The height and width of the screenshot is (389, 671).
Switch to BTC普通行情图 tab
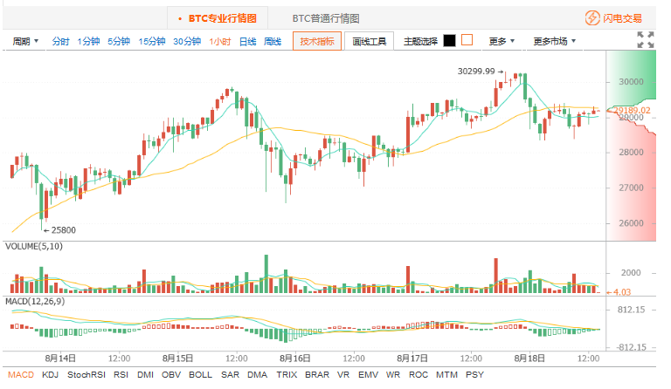[325, 17]
